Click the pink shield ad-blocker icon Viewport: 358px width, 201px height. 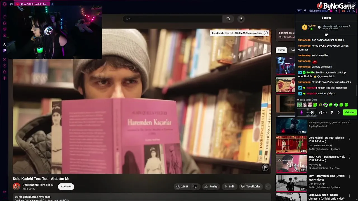click(331, 11)
